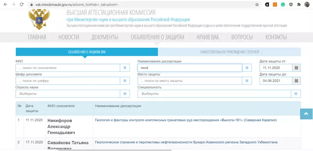
Task: Open the ВОПРОСЫ menu item
Action: coord(242,37)
